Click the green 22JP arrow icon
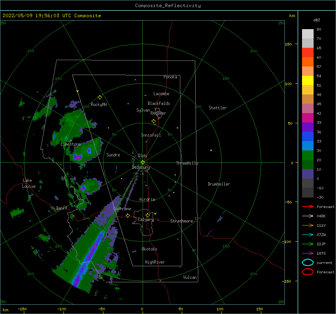The height and width of the screenshot is (314, 336). 308,244
